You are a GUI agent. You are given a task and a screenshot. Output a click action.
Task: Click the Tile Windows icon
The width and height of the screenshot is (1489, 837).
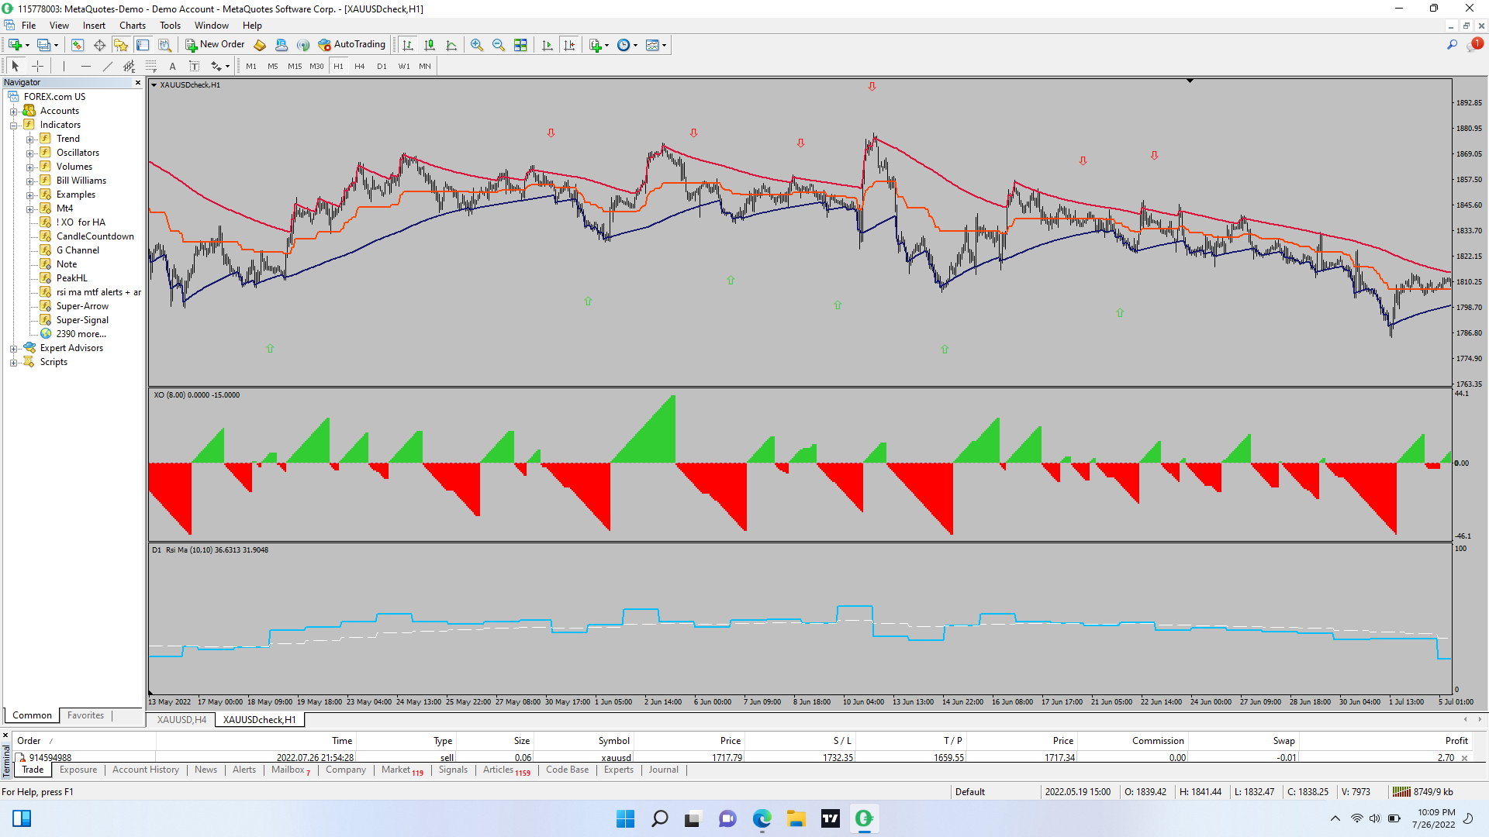coord(520,45)
